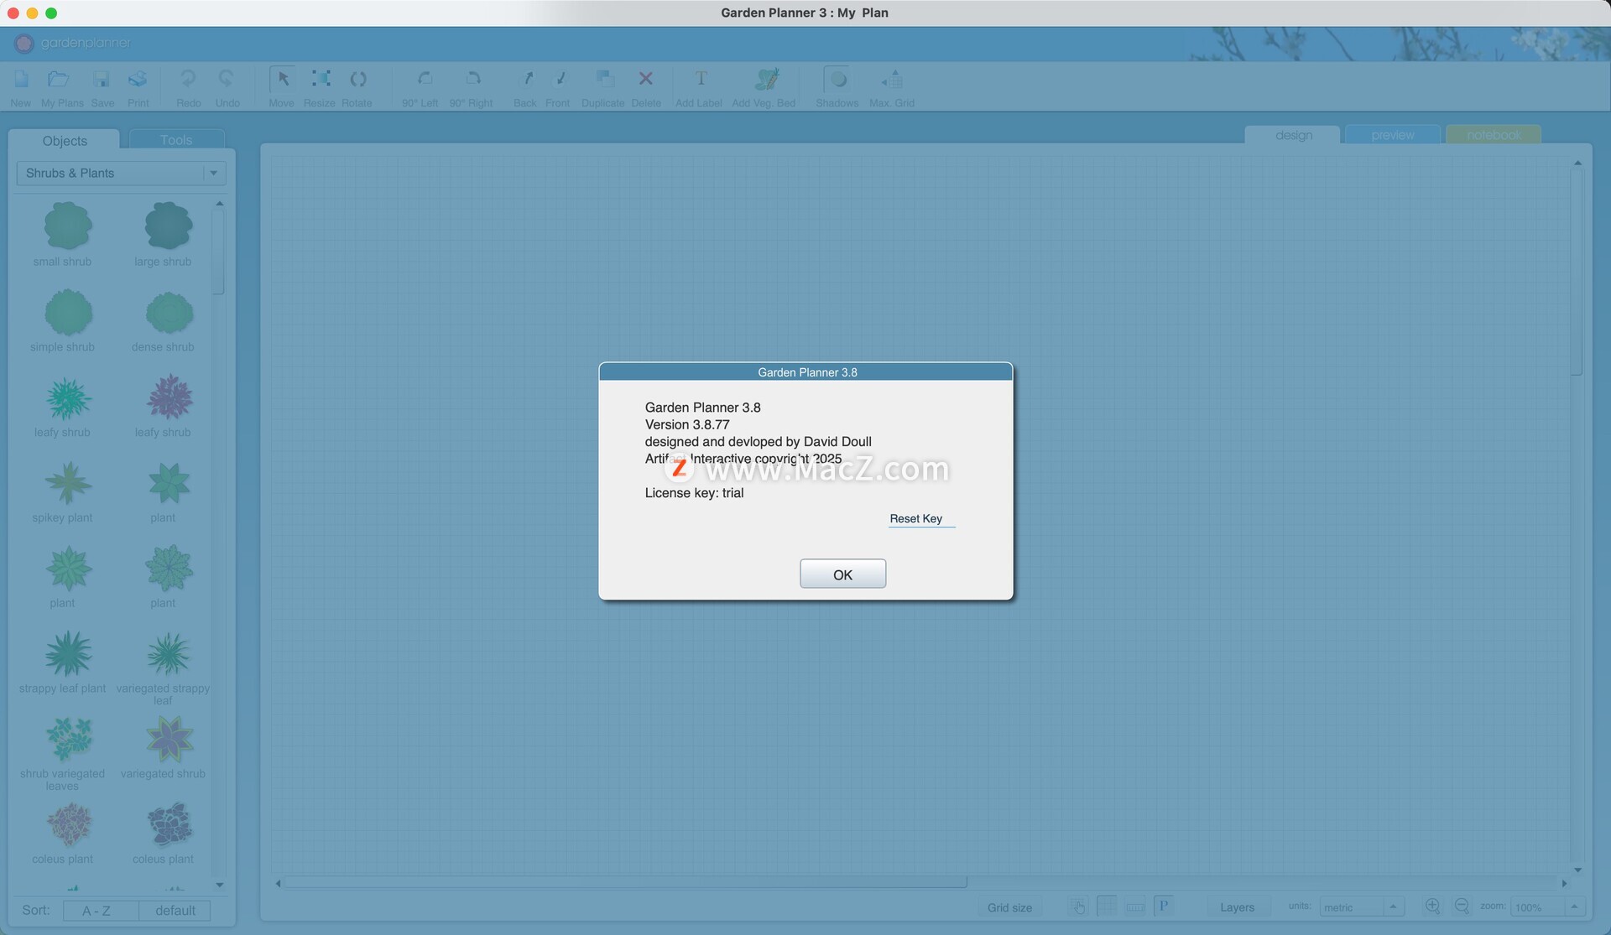Select the Resize tool
Image resolution: width=1611 pixels, height=935 pixels.
pos(320,80)
